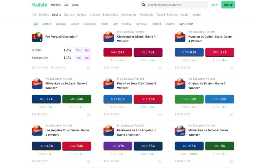The width and height of the screenshot is (253, 168).
Task: Click plus icon on Los Angeles C vs Denver card
Action: tap(88, 161)
